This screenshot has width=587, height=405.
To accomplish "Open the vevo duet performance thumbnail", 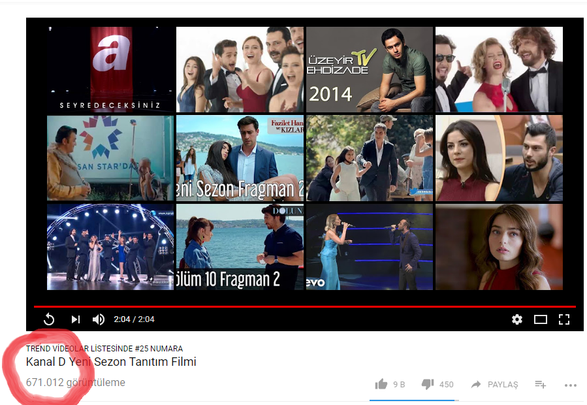I will pyautogui.click(x=369, y=247).
